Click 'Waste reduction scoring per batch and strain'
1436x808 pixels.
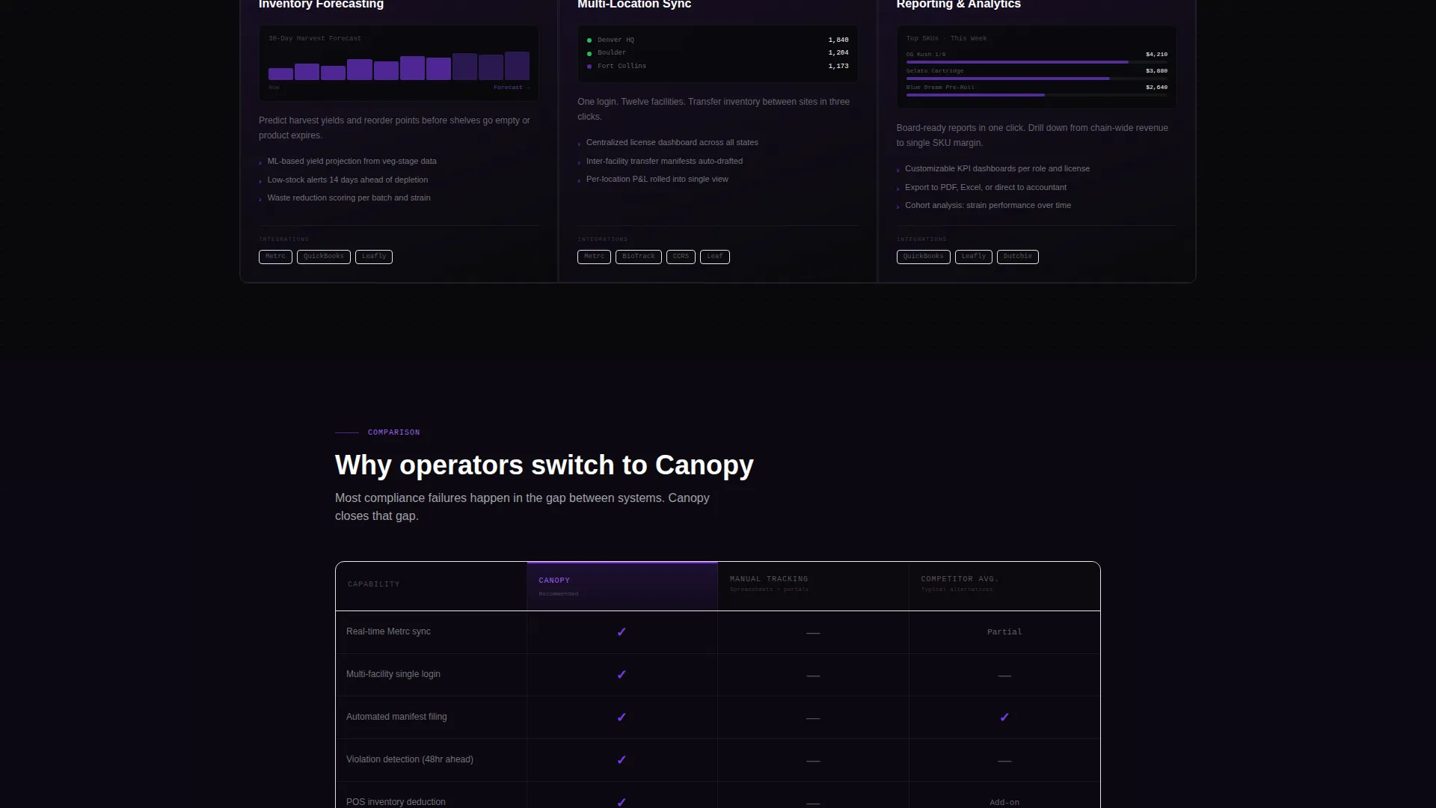349,198
